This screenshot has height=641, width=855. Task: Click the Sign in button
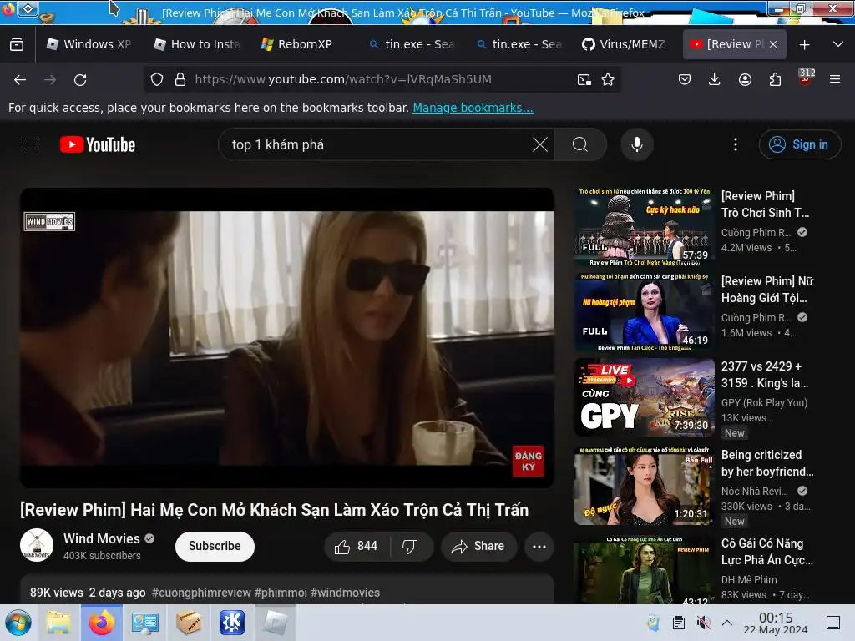(x=799, y=144)
